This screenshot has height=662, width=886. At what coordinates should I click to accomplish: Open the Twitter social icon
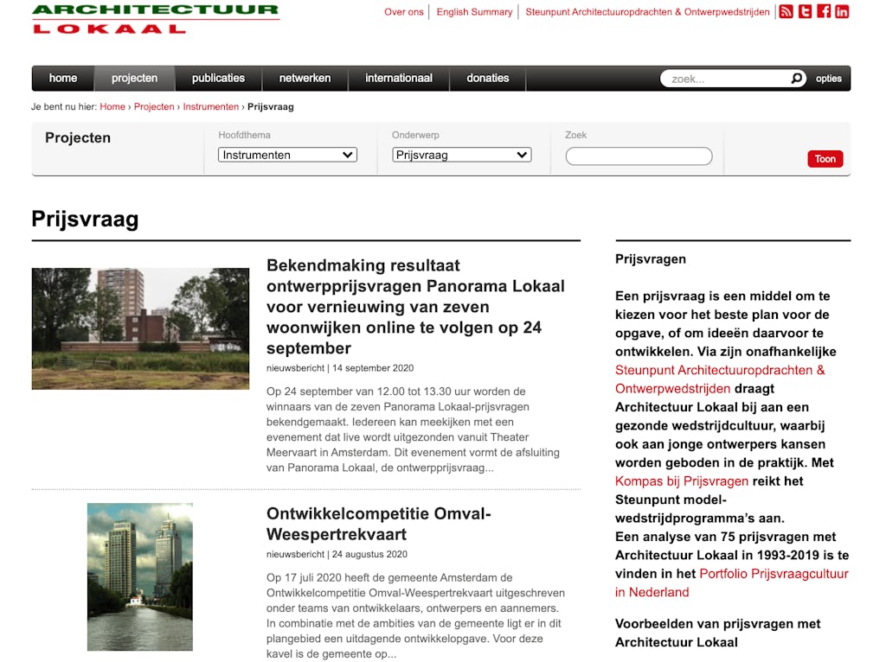805,11
